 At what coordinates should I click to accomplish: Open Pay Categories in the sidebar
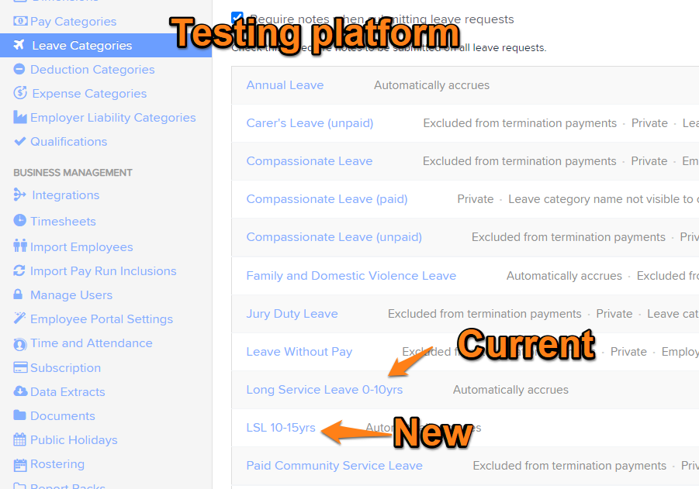[73, 22]
